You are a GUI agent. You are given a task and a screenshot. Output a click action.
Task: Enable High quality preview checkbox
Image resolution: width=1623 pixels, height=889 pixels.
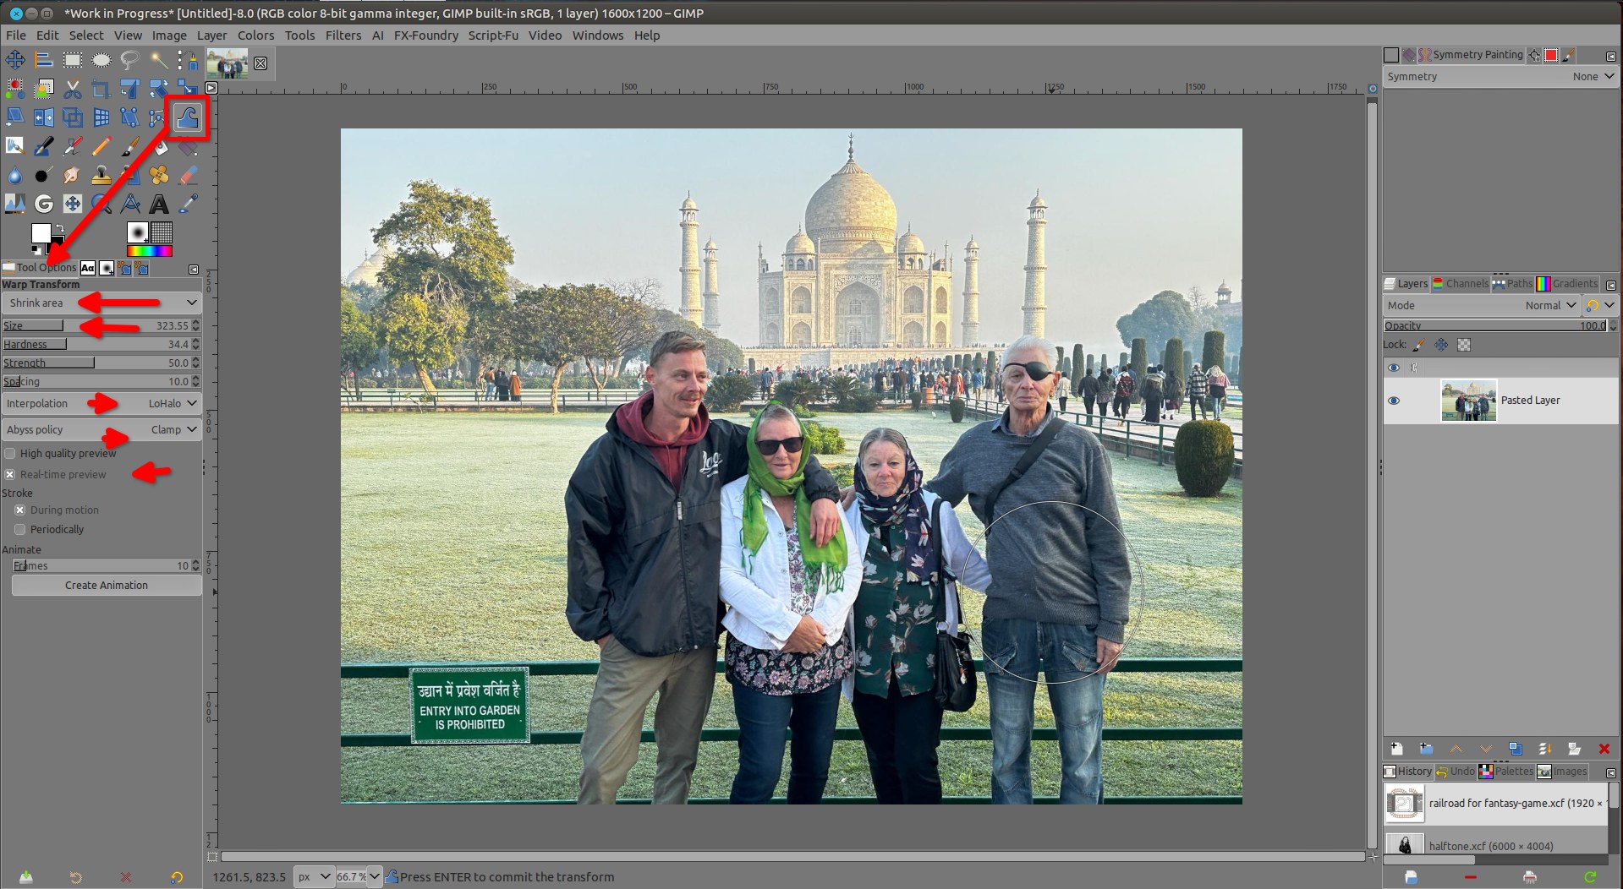[11, 454]
